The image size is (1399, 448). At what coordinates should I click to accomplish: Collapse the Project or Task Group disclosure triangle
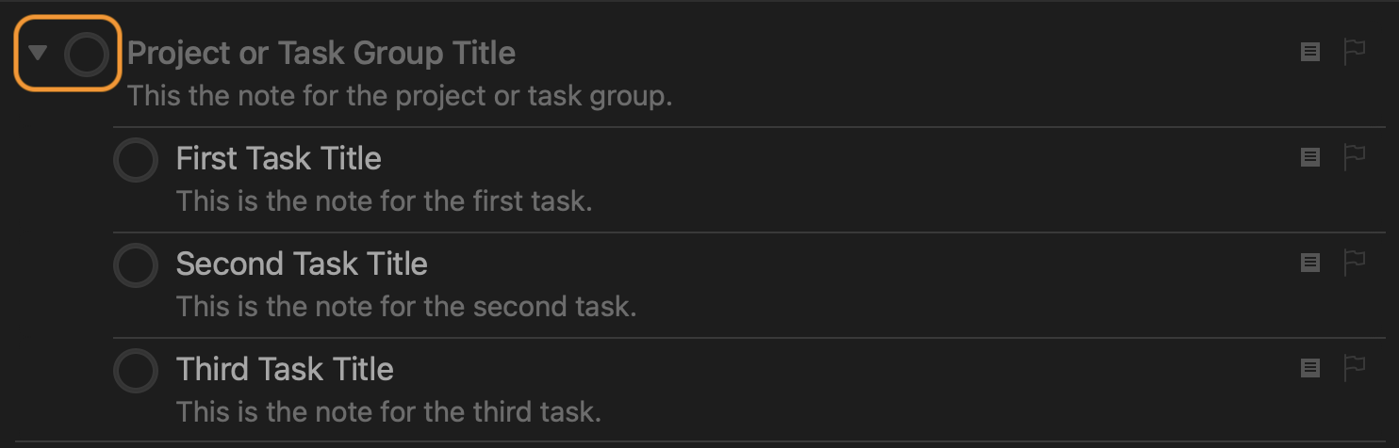click(38, 53)
